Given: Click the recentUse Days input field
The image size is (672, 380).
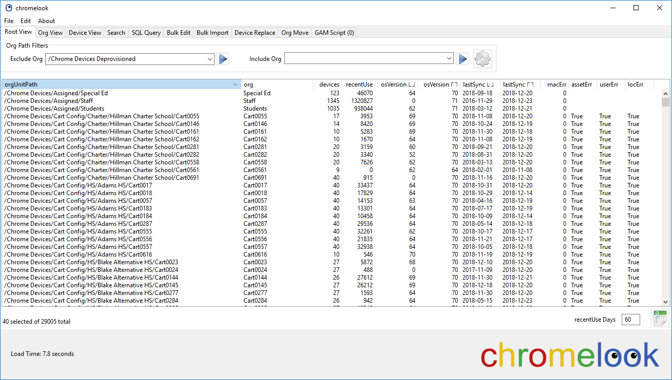Looking at the screenshot, I should click(x=631, y=320).
